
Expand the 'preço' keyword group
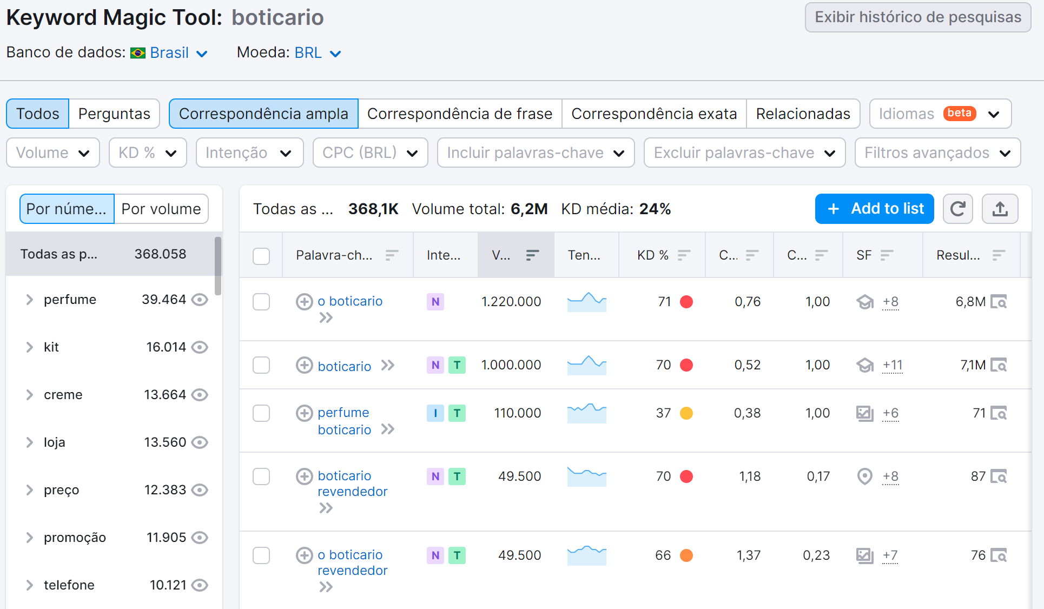[30, 490]
